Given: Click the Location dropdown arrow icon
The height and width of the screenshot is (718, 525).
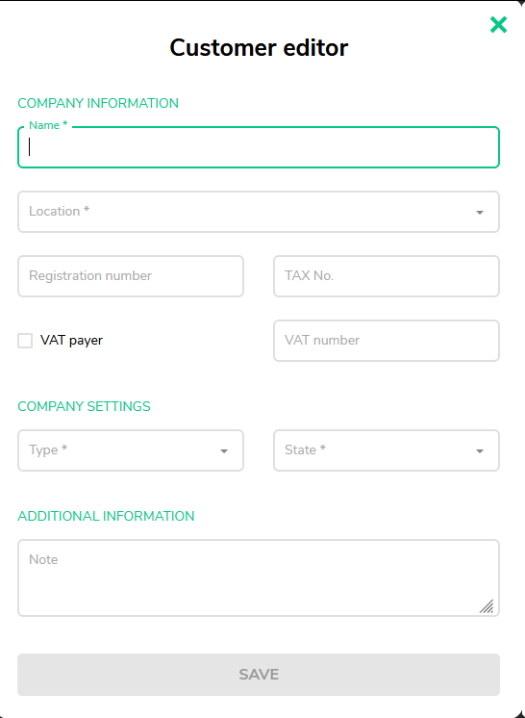Looking at the screenshot, I should (x=479, y=213).
